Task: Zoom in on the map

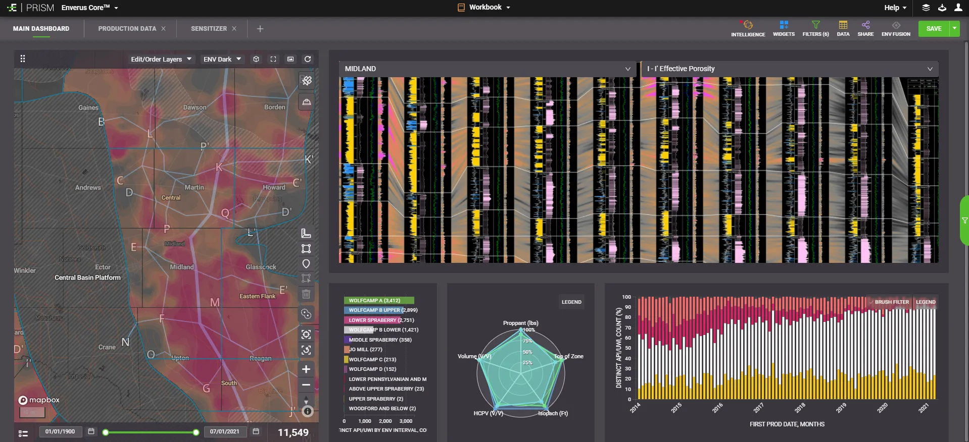Action: coord(306,369)
